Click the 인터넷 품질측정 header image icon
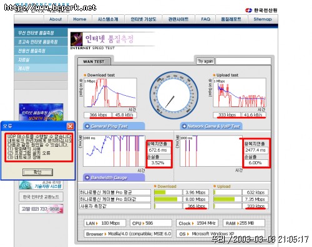 (x=77, y=39)
